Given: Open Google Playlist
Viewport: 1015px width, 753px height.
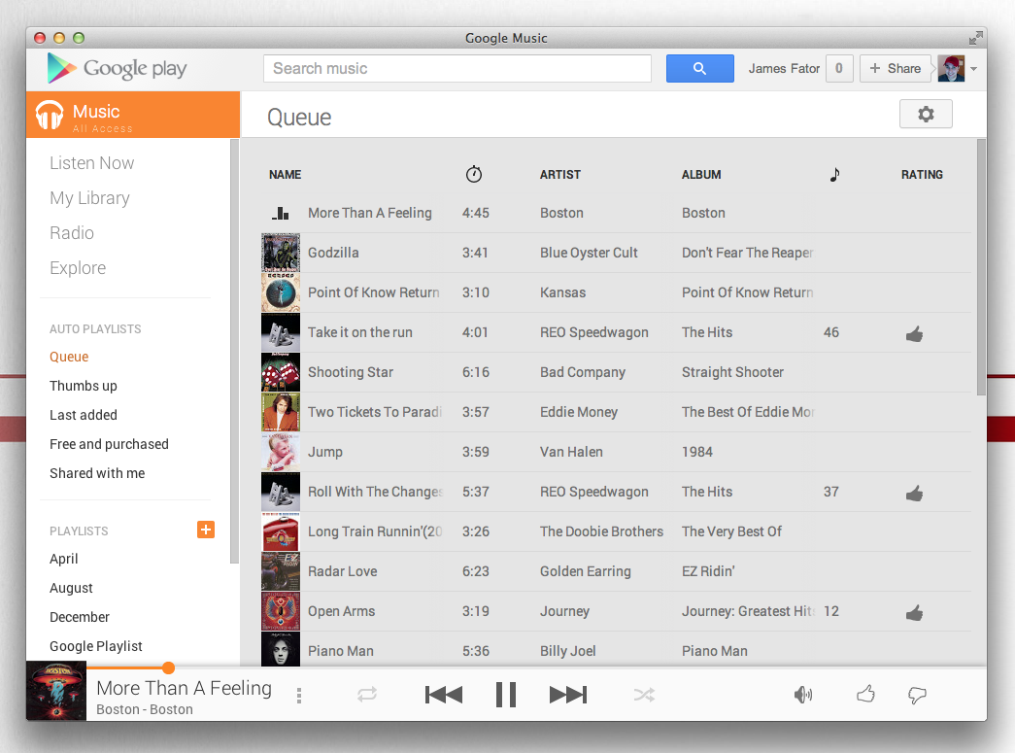Looking at the screenshot, I should tap(96, 646).
